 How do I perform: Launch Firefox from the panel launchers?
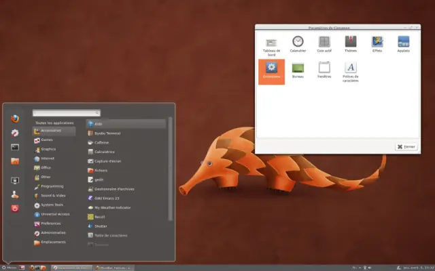click(32, 268)
